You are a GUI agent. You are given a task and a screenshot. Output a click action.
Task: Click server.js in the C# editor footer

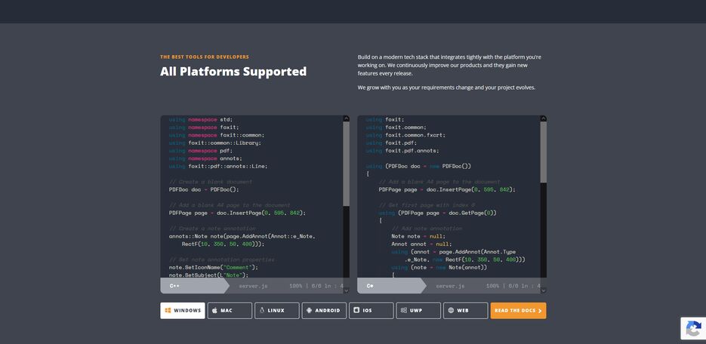click(450, 286)
